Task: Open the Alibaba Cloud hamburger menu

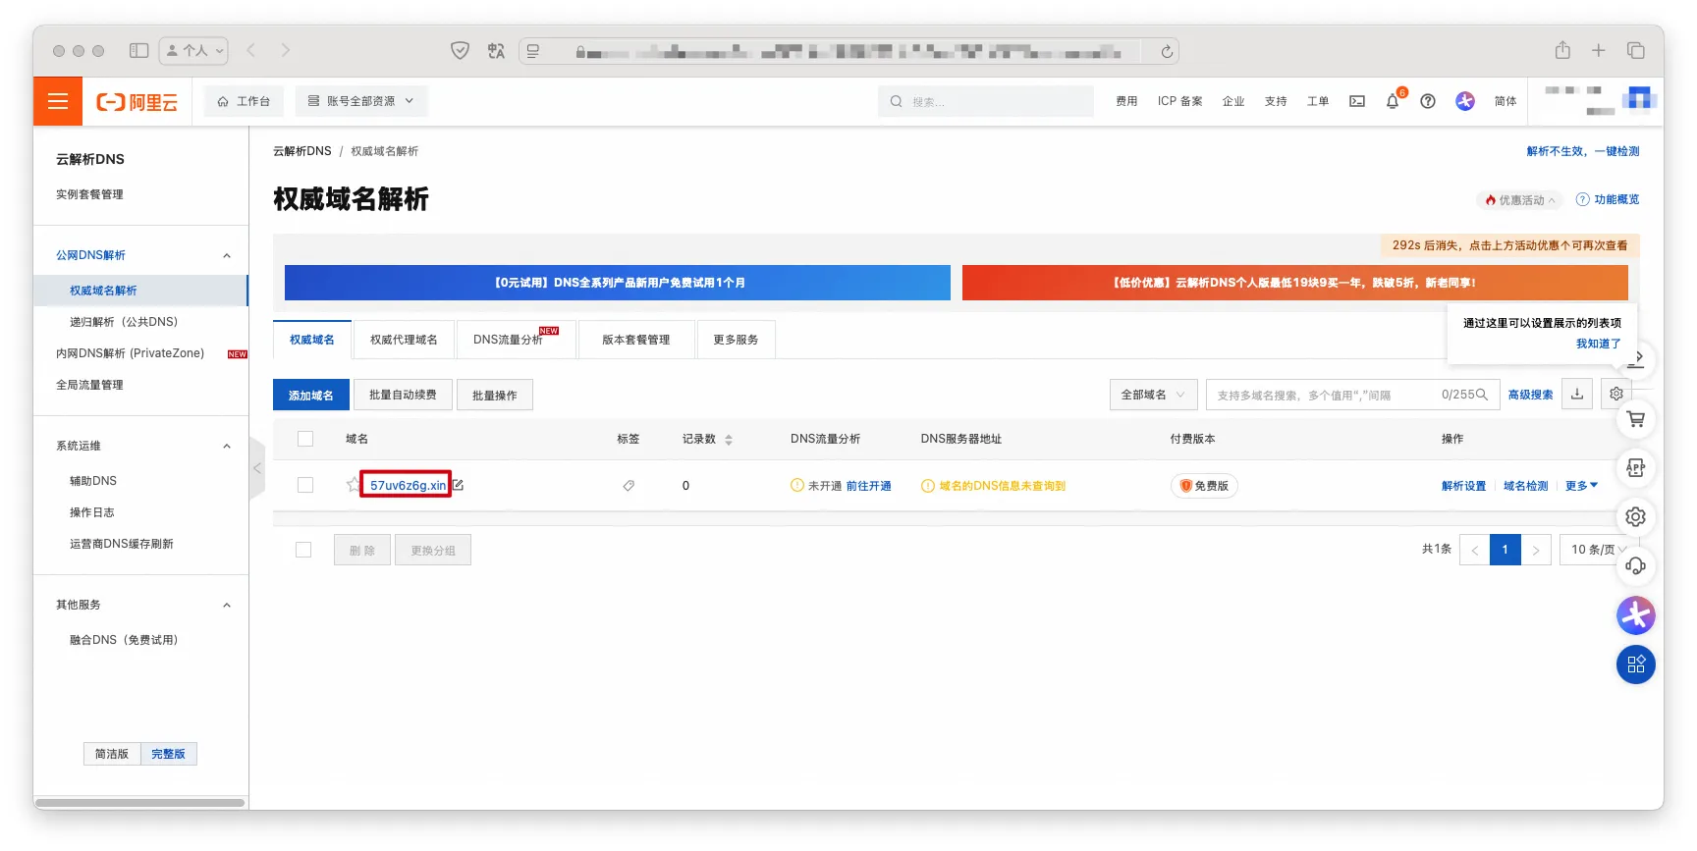Action: point(58,101)
